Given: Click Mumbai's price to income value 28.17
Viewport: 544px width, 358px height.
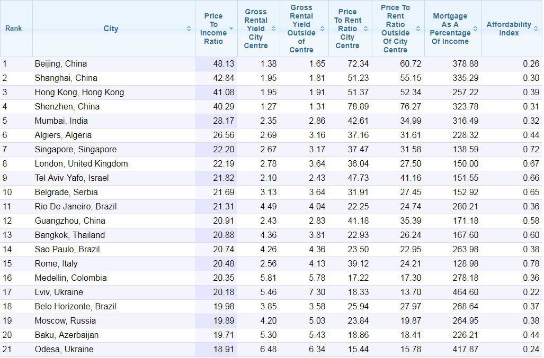Looking at the screenshot, I should pyautogui.click(x=224, y=121).
